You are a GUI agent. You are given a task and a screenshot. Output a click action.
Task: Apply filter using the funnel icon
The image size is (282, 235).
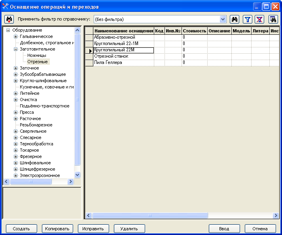tap(247, 19)
